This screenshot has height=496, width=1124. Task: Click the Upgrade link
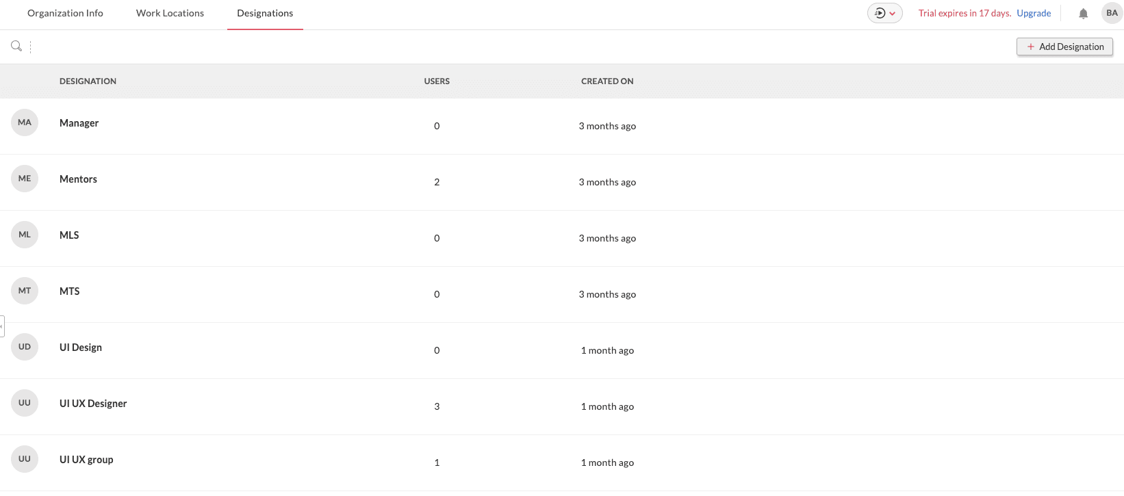coord(1034,13)
